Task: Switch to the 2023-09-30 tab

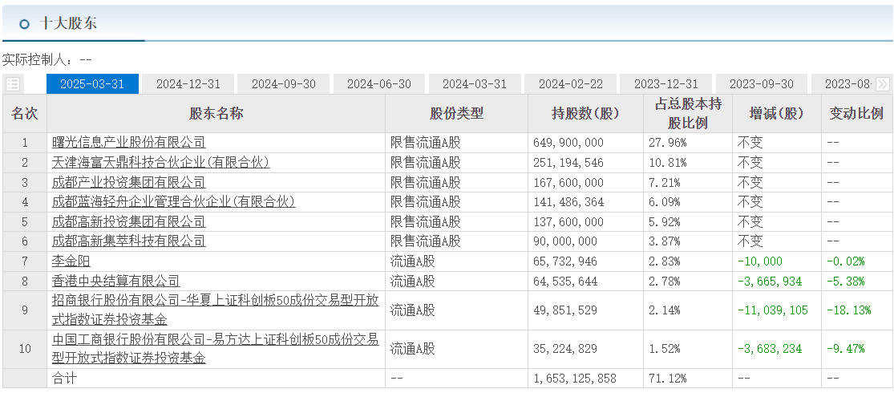Action: [x=761, y=84]
